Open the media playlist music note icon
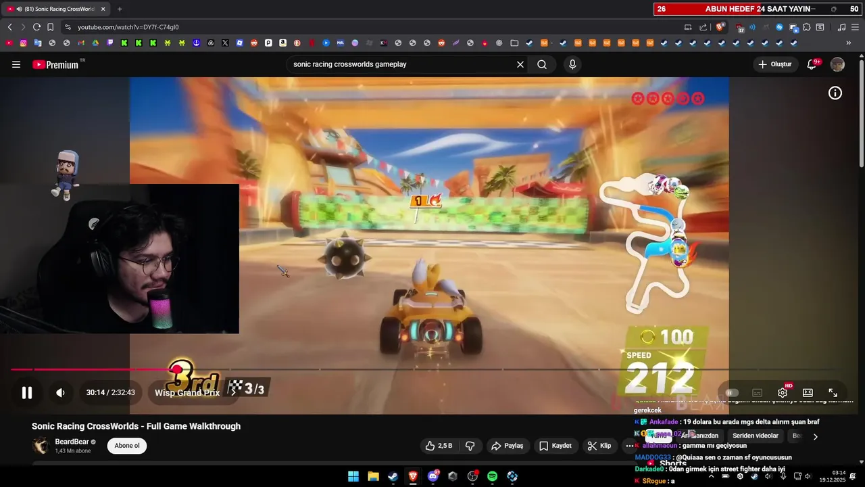 point(841,27)
